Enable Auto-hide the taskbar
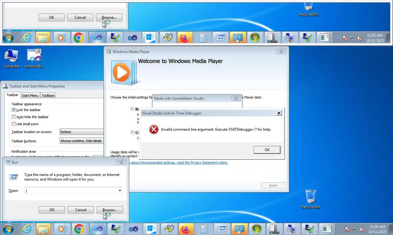 [14, 117]
